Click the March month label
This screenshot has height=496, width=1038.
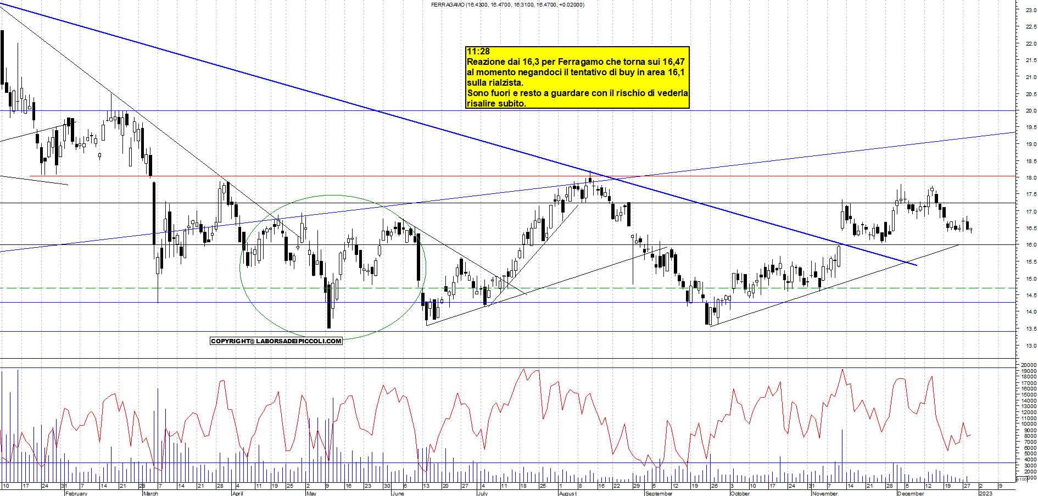[x=150, y=493]
